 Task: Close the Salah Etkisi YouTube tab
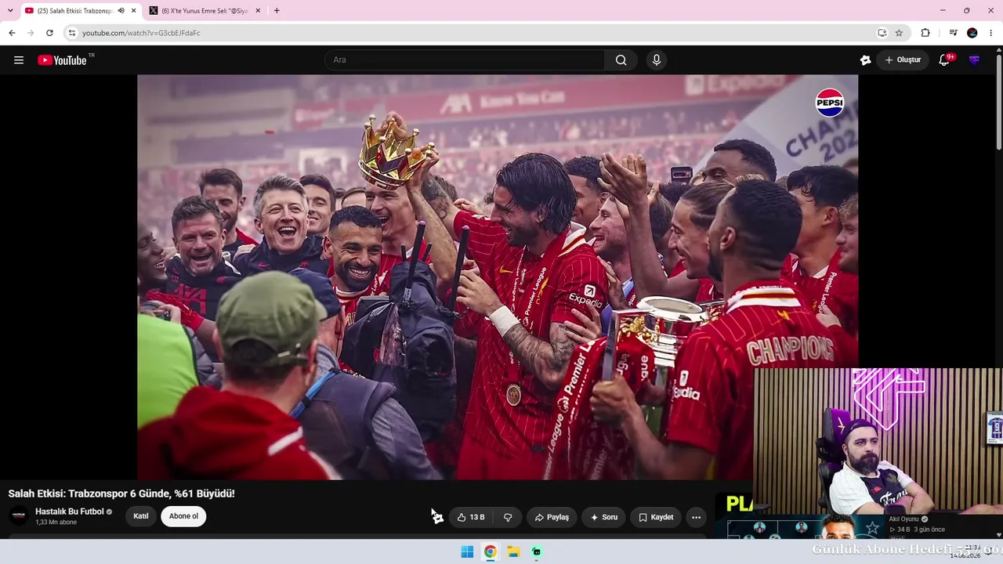click(x=133, y=11)
